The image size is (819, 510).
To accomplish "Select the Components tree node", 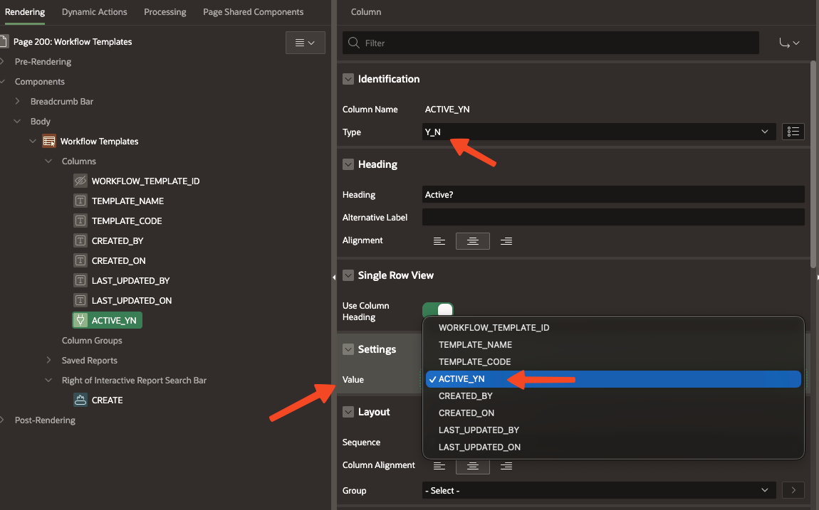I will 40,81.
